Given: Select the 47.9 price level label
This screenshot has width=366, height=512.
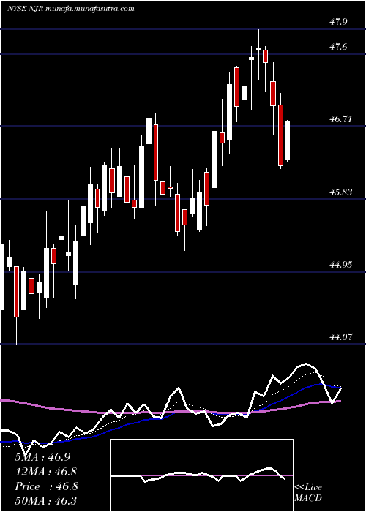Looking at the screenshot, I should pos(338,22).
